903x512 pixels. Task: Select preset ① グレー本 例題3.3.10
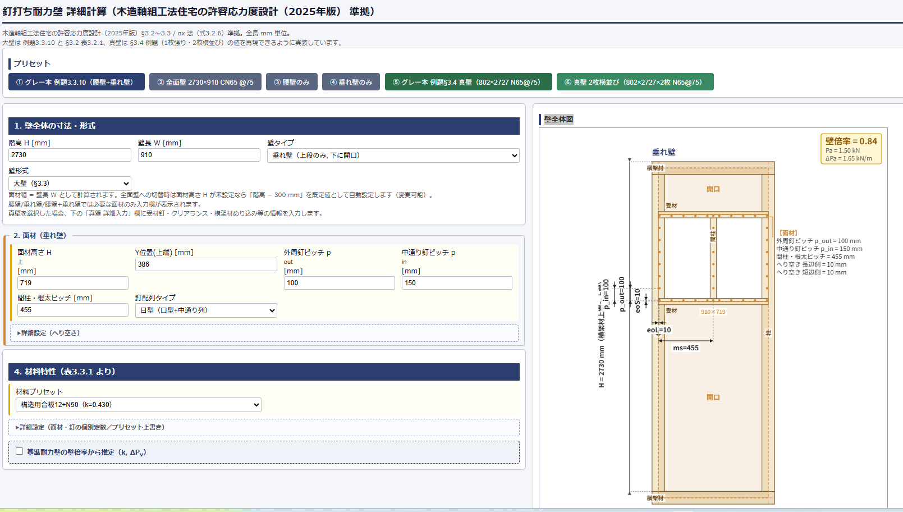pos(76,82)
